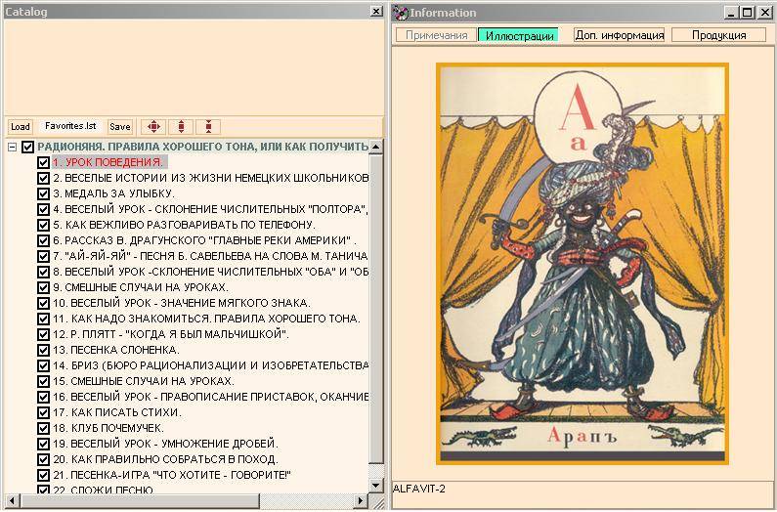The height and width of the screenshot is (512, 777).
Task: Click the Favorites.lst file name field
Action: (70, 126)
